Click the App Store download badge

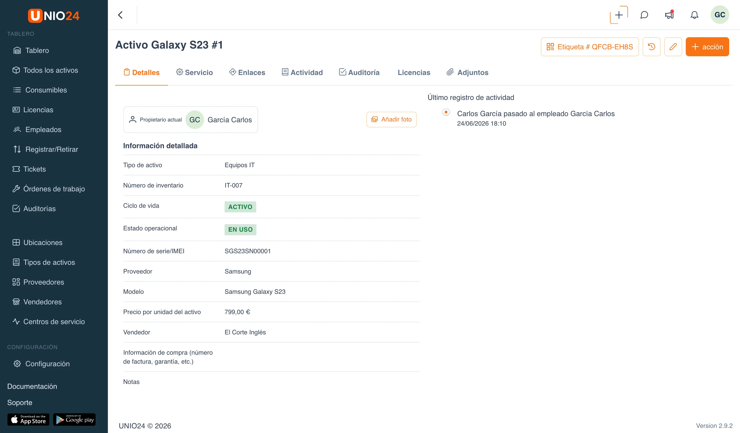(x=29, y=419)
